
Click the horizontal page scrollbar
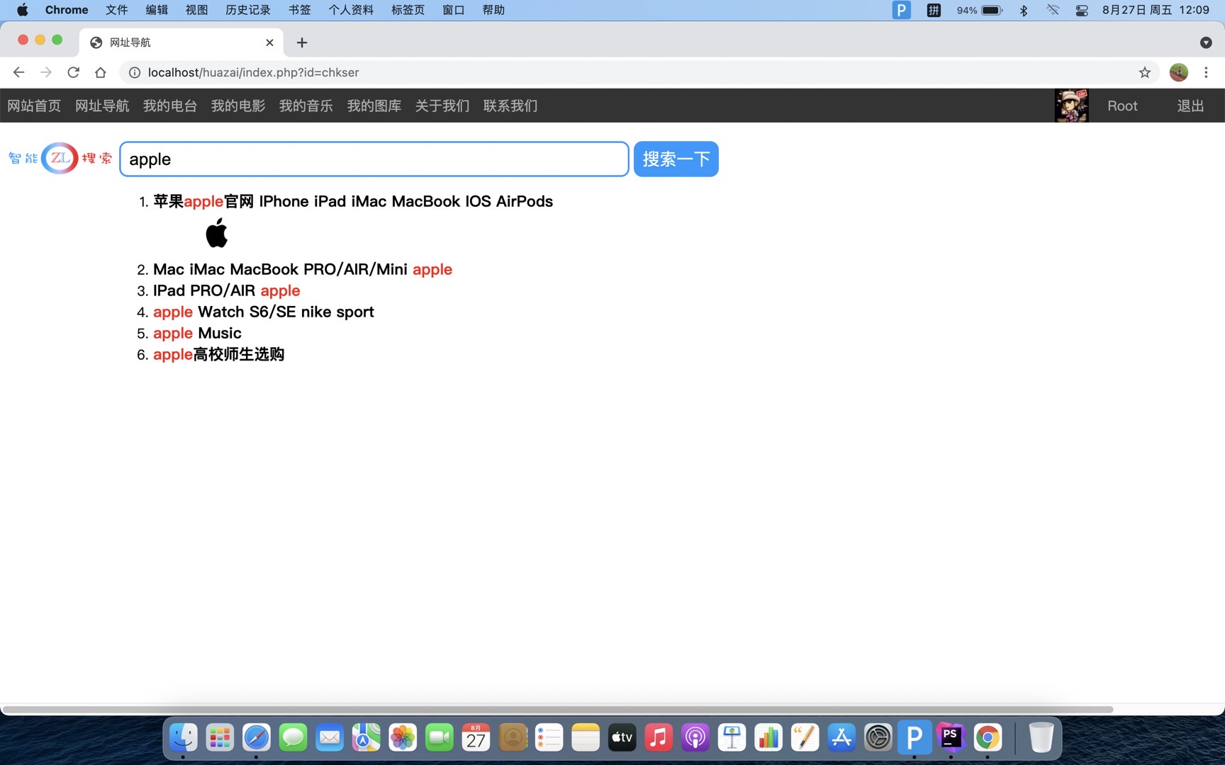[x=557, y=709]
